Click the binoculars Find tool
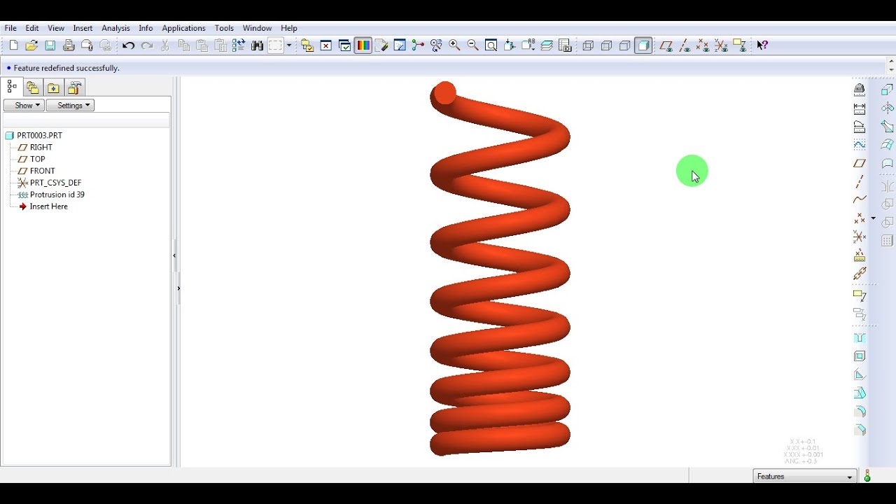The height and width of the screenshot is (504, 896). coord(258,45)
